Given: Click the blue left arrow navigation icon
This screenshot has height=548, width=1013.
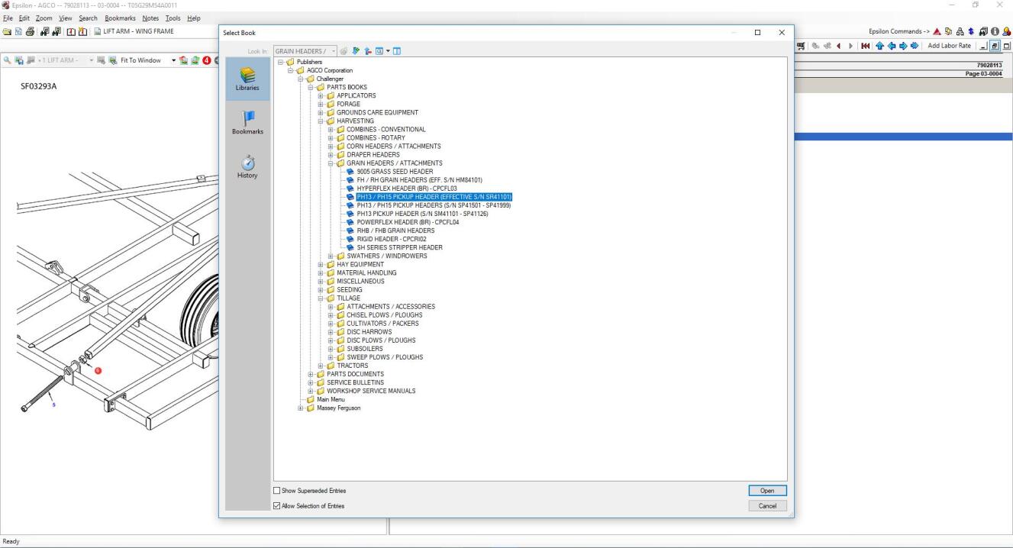Looking at the screenshot, I should tap(892, 46).
